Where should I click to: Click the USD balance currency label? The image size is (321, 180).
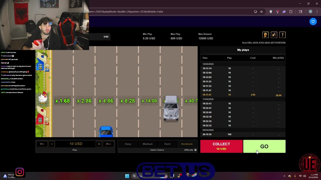(106, 37)
